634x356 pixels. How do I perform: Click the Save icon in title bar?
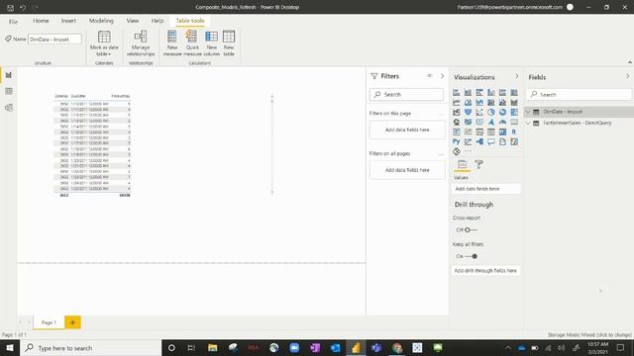click(11, 7)
